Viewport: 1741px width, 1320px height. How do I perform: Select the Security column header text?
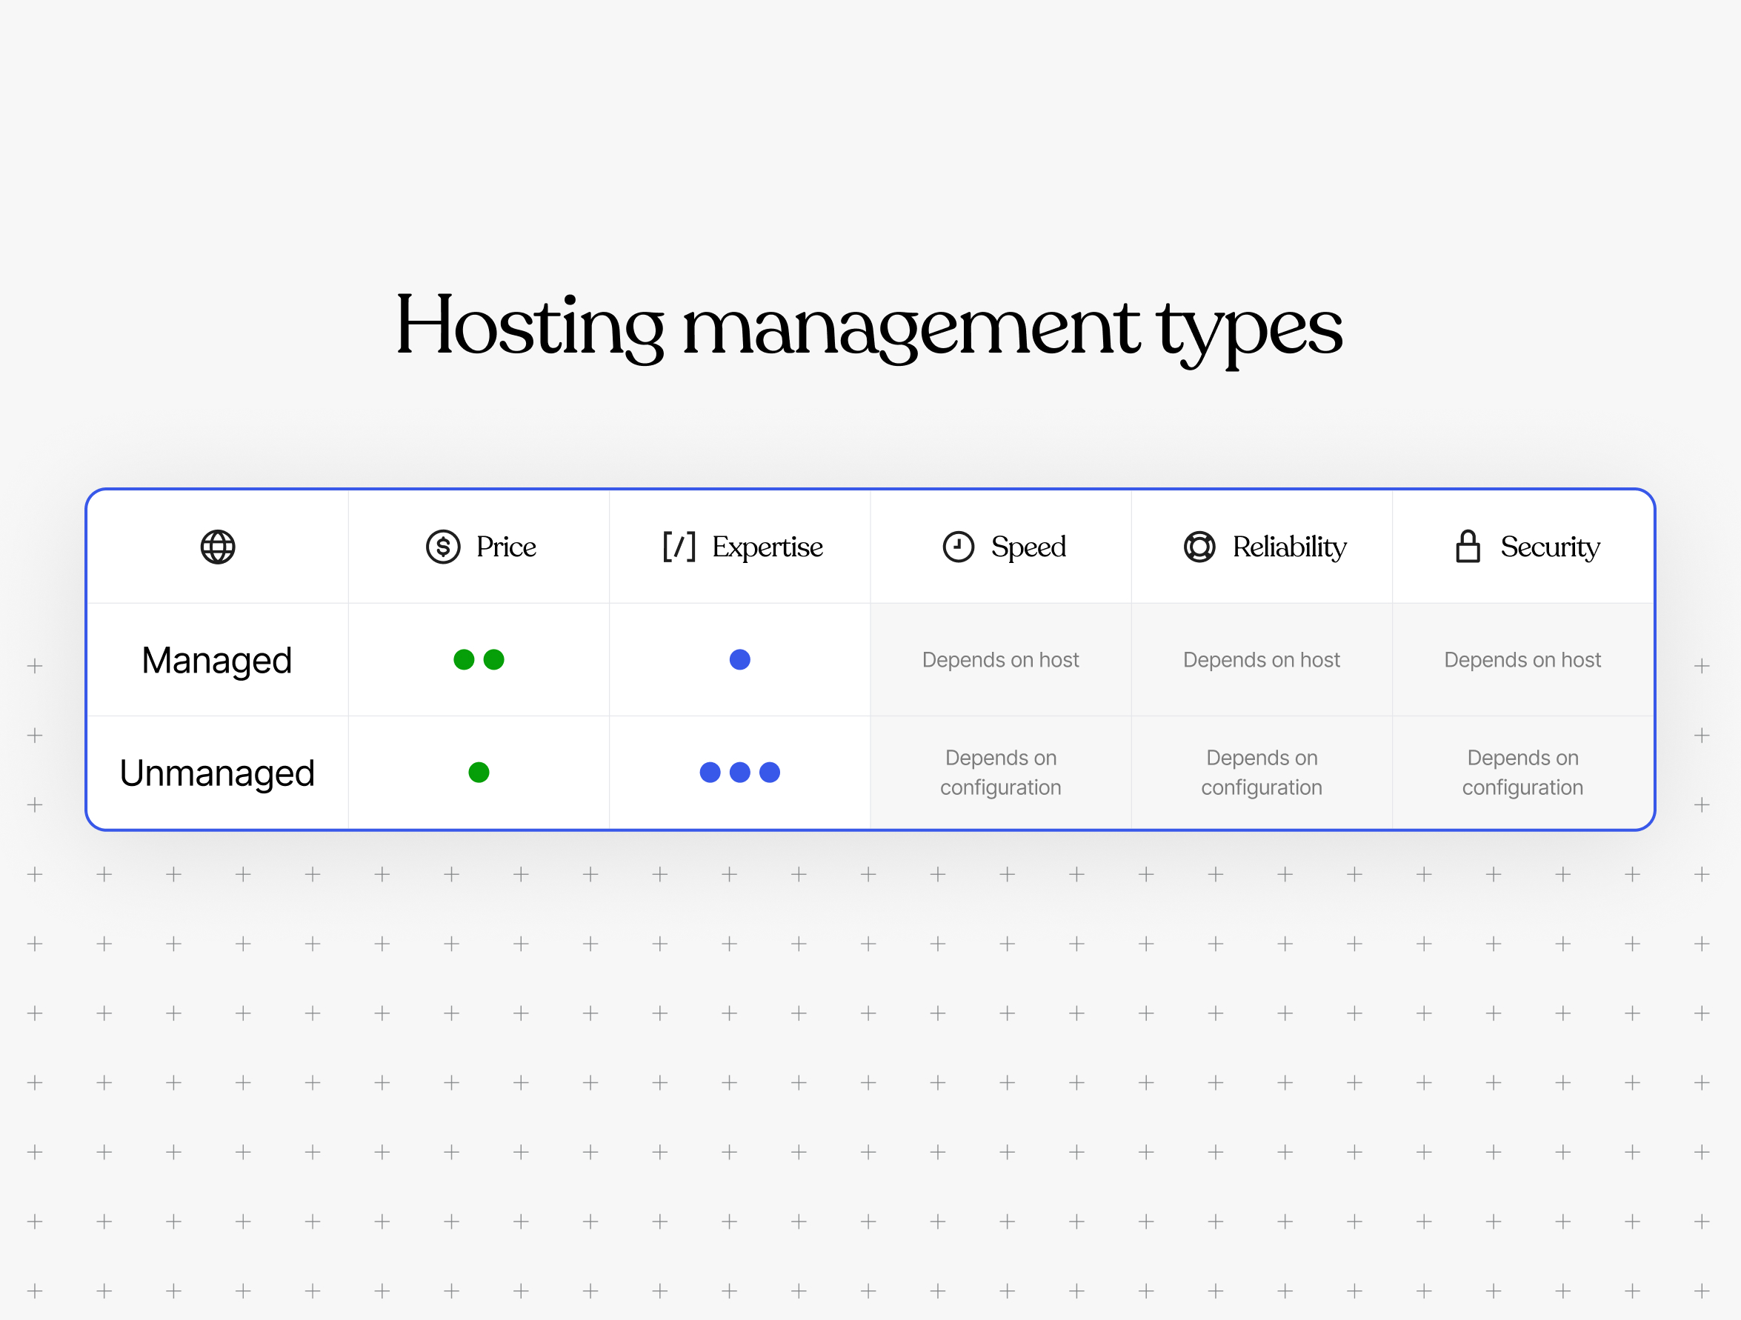pos(1551,547)
